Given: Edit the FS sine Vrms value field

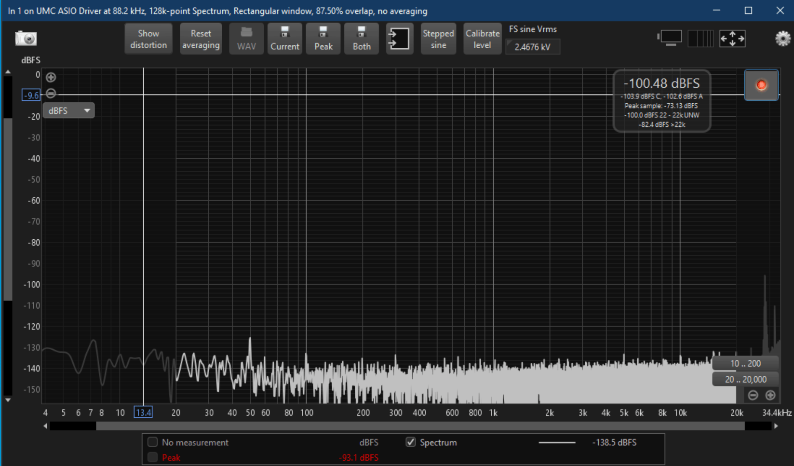Looking at the screenshot, I should pyautogui.click(x=533, y=47).
